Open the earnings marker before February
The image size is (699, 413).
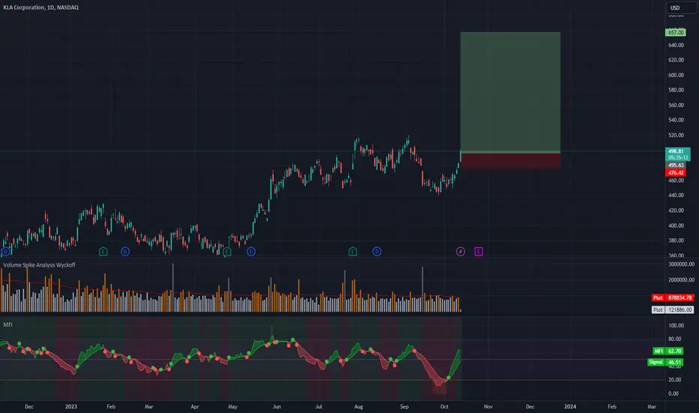(103, 252)
